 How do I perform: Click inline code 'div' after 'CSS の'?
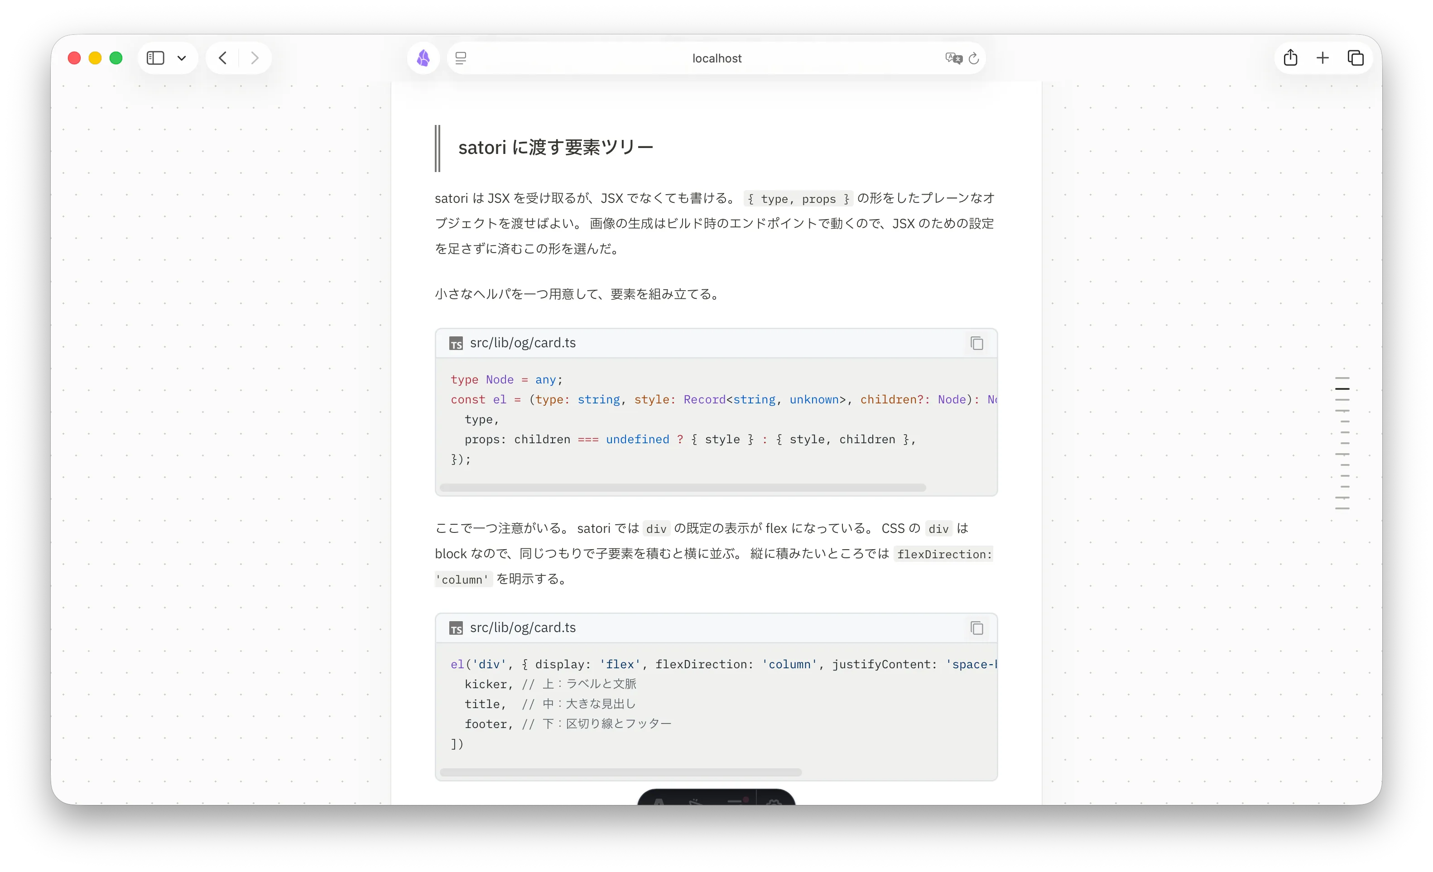pos(938,528)
